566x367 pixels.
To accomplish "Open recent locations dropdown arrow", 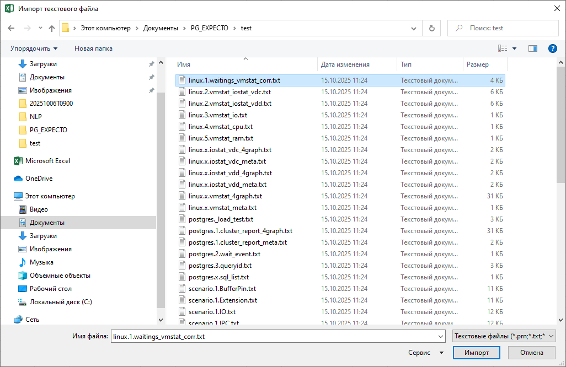I will click(x=40, y=28).
